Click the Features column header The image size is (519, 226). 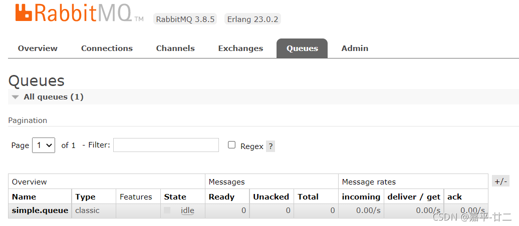(136, 197)
